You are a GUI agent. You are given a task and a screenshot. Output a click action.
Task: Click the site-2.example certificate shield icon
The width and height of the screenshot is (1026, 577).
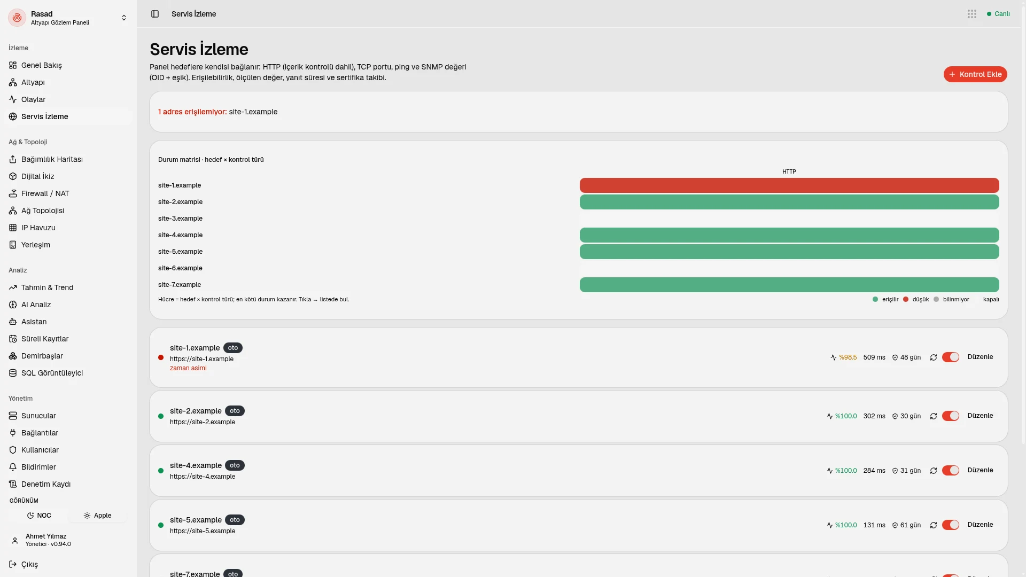tap(895, 416)
